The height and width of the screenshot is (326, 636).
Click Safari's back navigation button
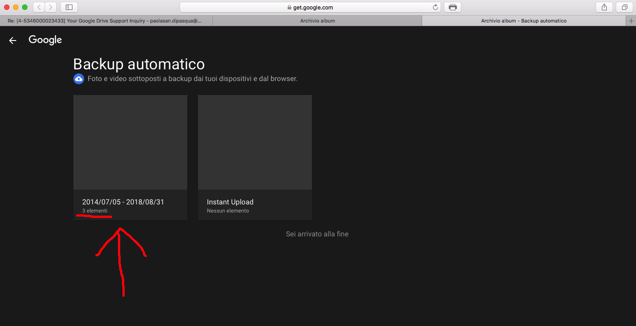pyautogui.click(x=39, y=7)
